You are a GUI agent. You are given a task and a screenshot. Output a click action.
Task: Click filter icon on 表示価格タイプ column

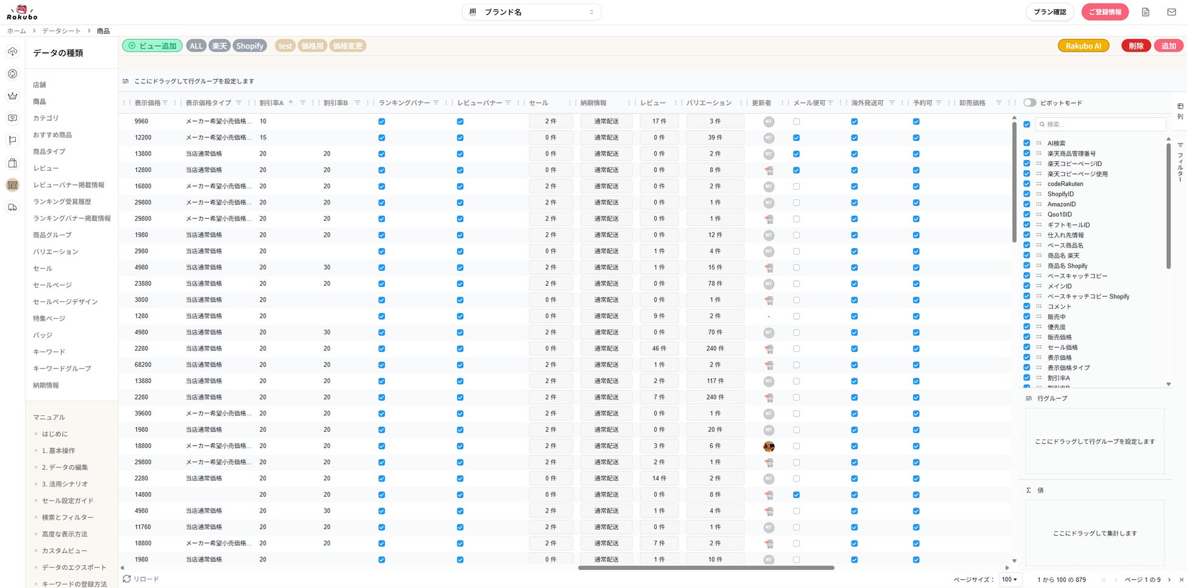click(x=239, y=103)
